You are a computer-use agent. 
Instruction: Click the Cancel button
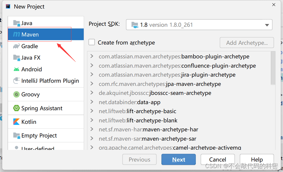click(218, 160)
